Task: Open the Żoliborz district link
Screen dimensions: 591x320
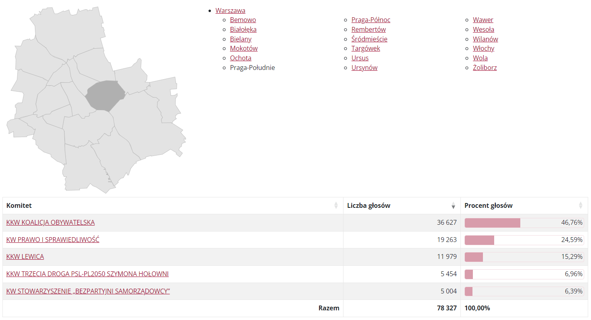Action: click(x=485, y=68)
